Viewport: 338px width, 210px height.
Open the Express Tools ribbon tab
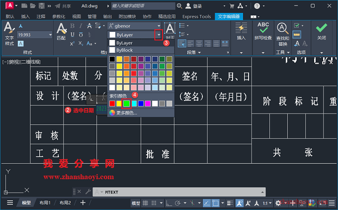(x=197, y=16)
